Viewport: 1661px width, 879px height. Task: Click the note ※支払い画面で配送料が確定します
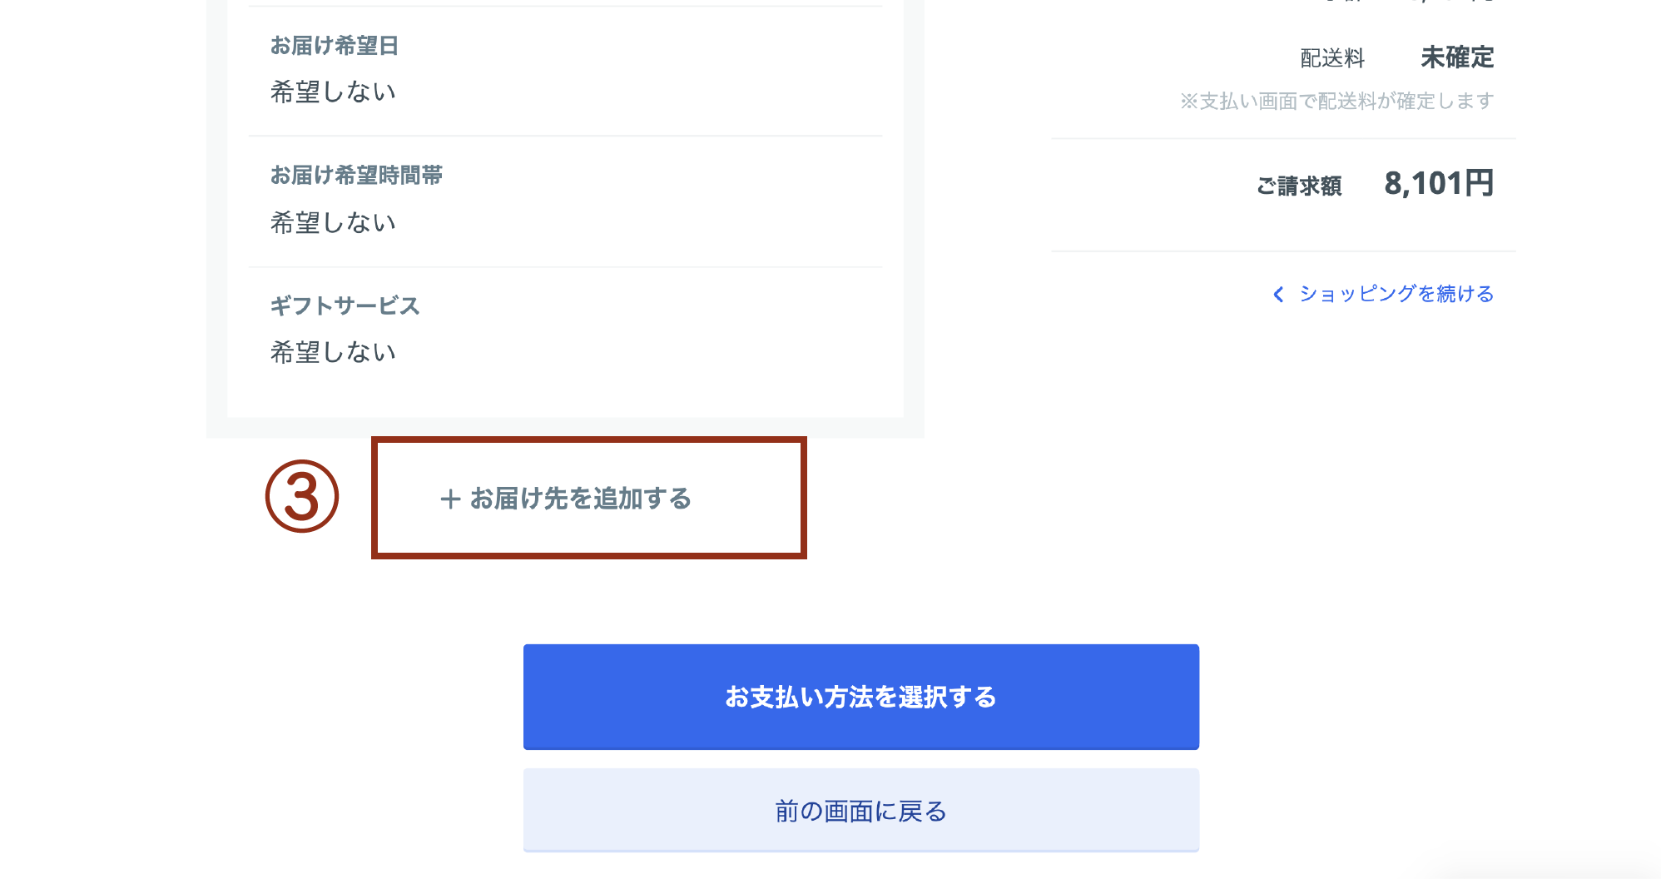click(1336, 102)
